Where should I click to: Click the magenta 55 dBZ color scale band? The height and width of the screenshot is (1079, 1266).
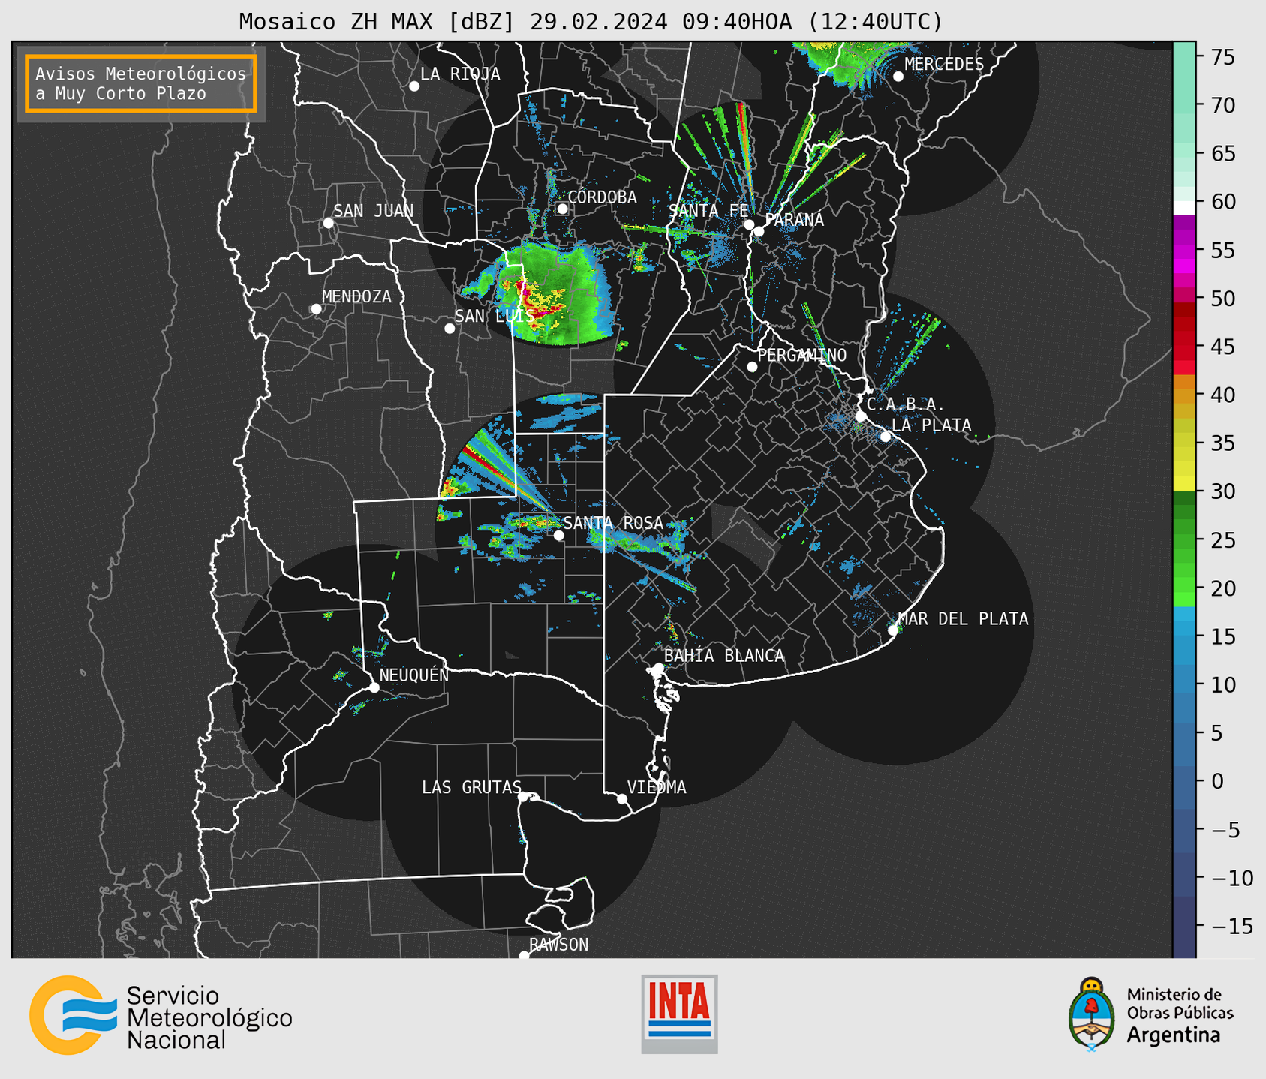(1184, 251)
